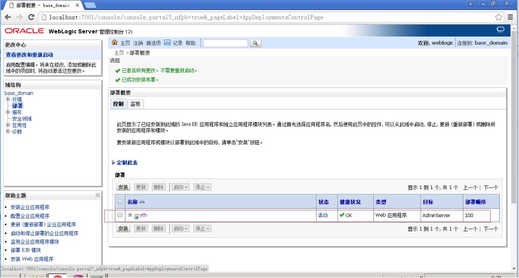Image resolution: width=519 pixels, height=278 pixels.
Task: Click the upper 安装 button
Action: coord(123,187)
